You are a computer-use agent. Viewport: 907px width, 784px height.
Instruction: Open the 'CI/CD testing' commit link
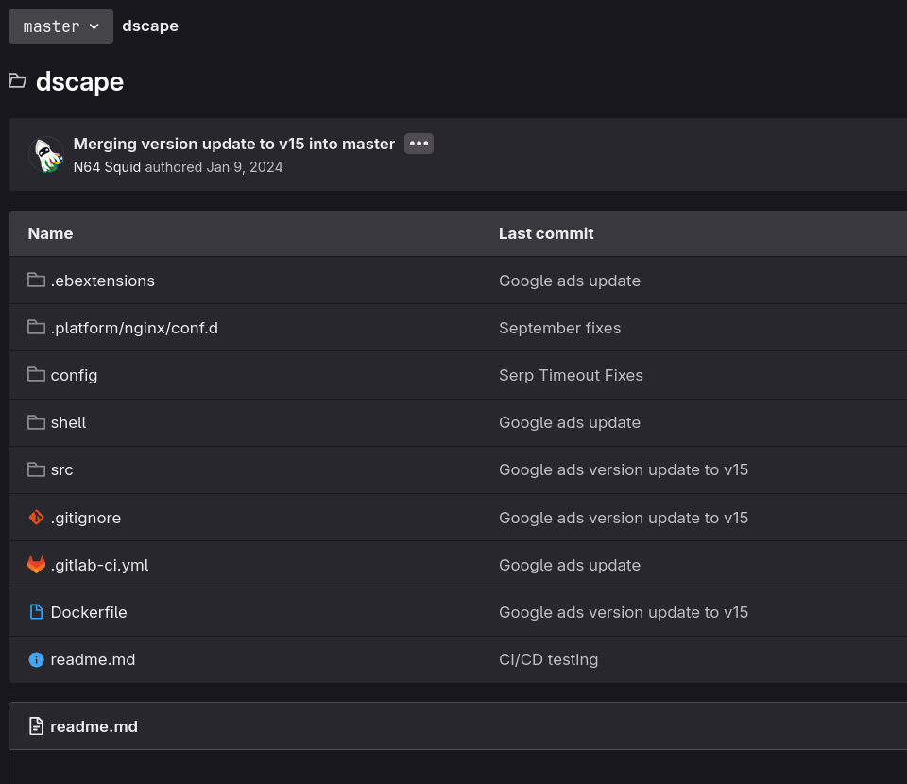coord(548,659)
